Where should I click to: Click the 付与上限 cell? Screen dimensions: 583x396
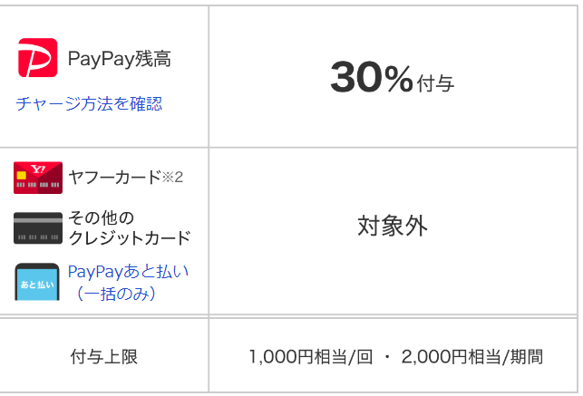pyautogui.click(x=104, y=356)
